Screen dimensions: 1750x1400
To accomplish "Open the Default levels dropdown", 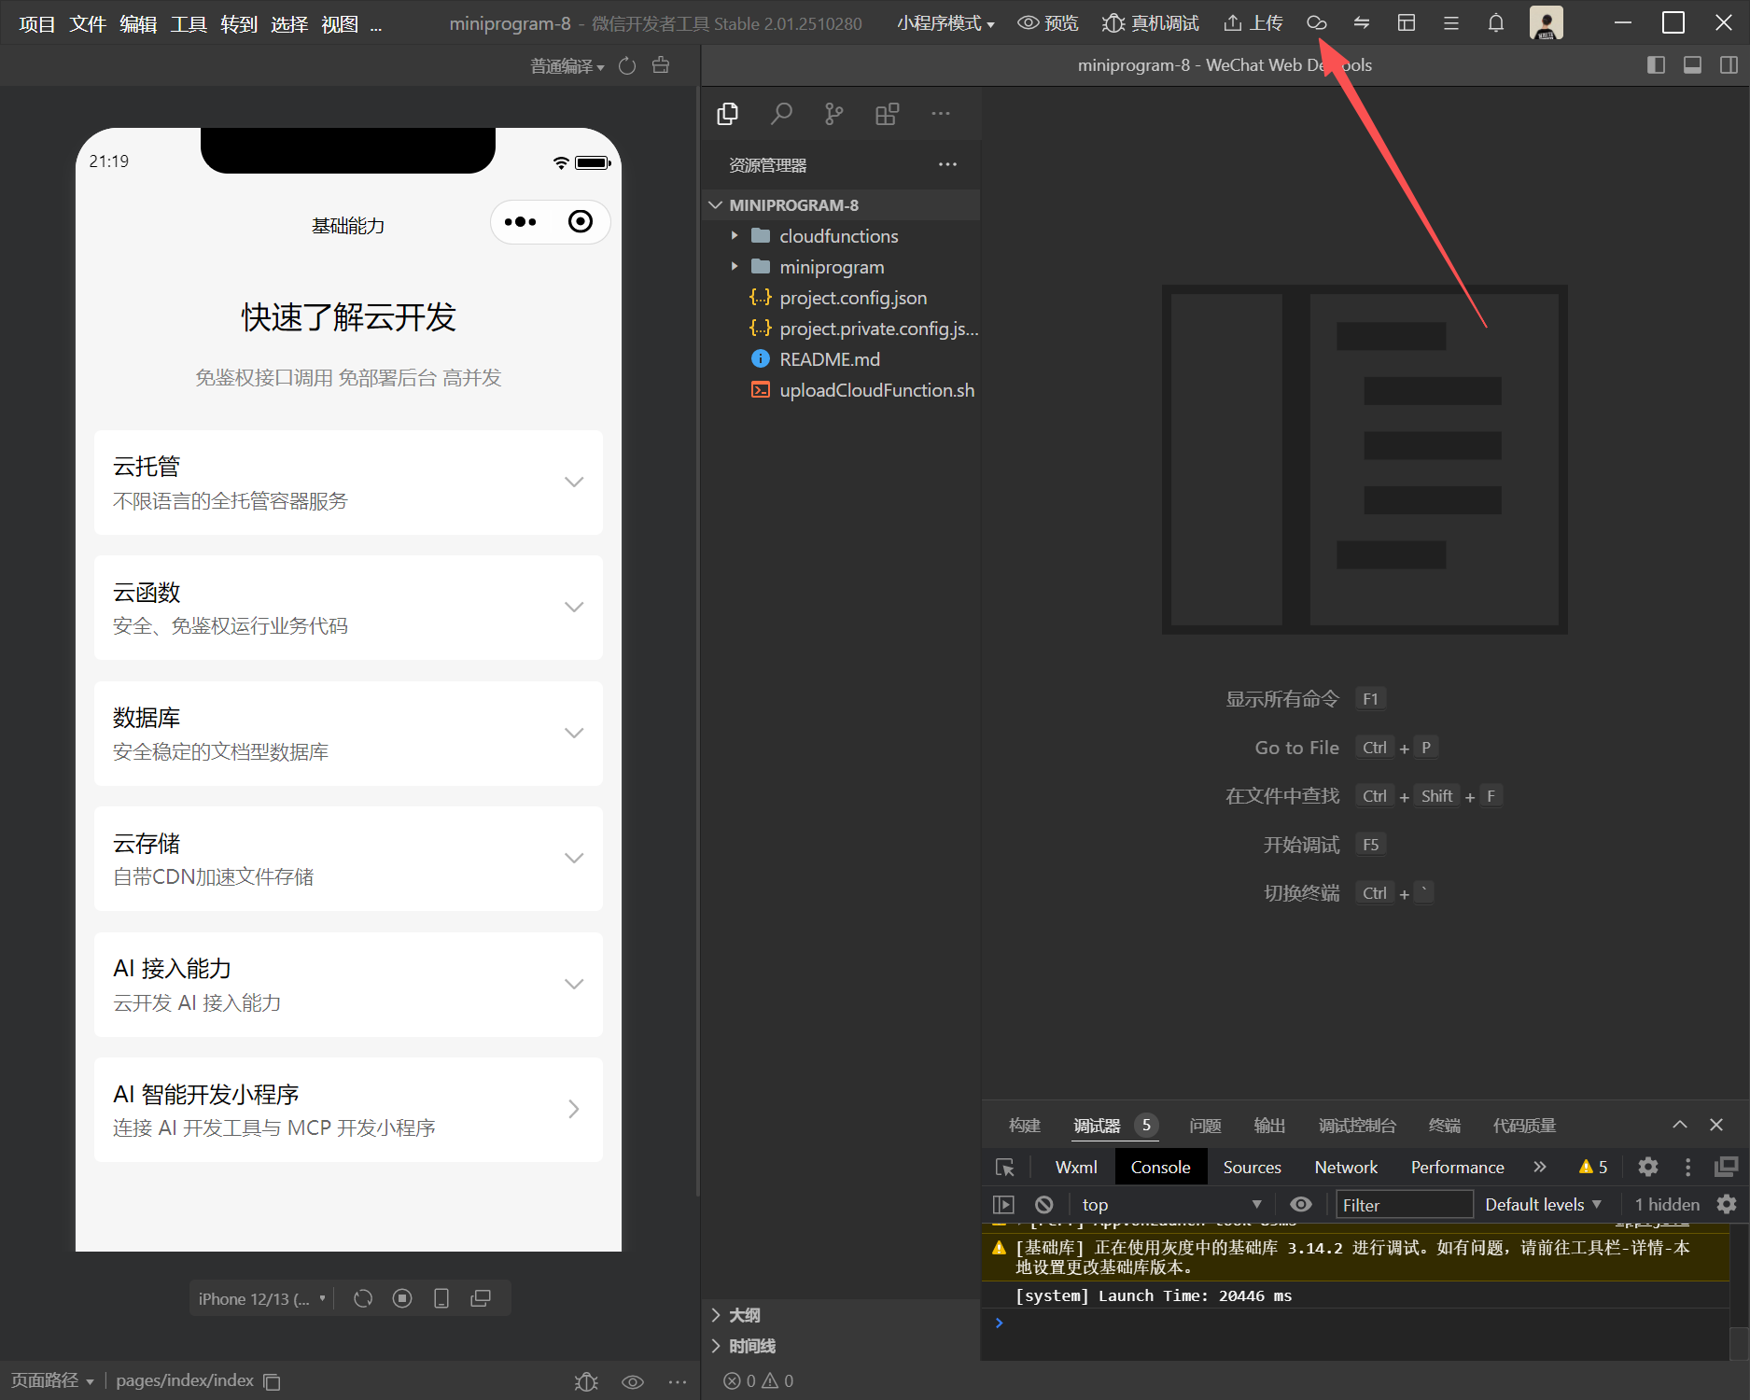I will tap(1543, 1205).
